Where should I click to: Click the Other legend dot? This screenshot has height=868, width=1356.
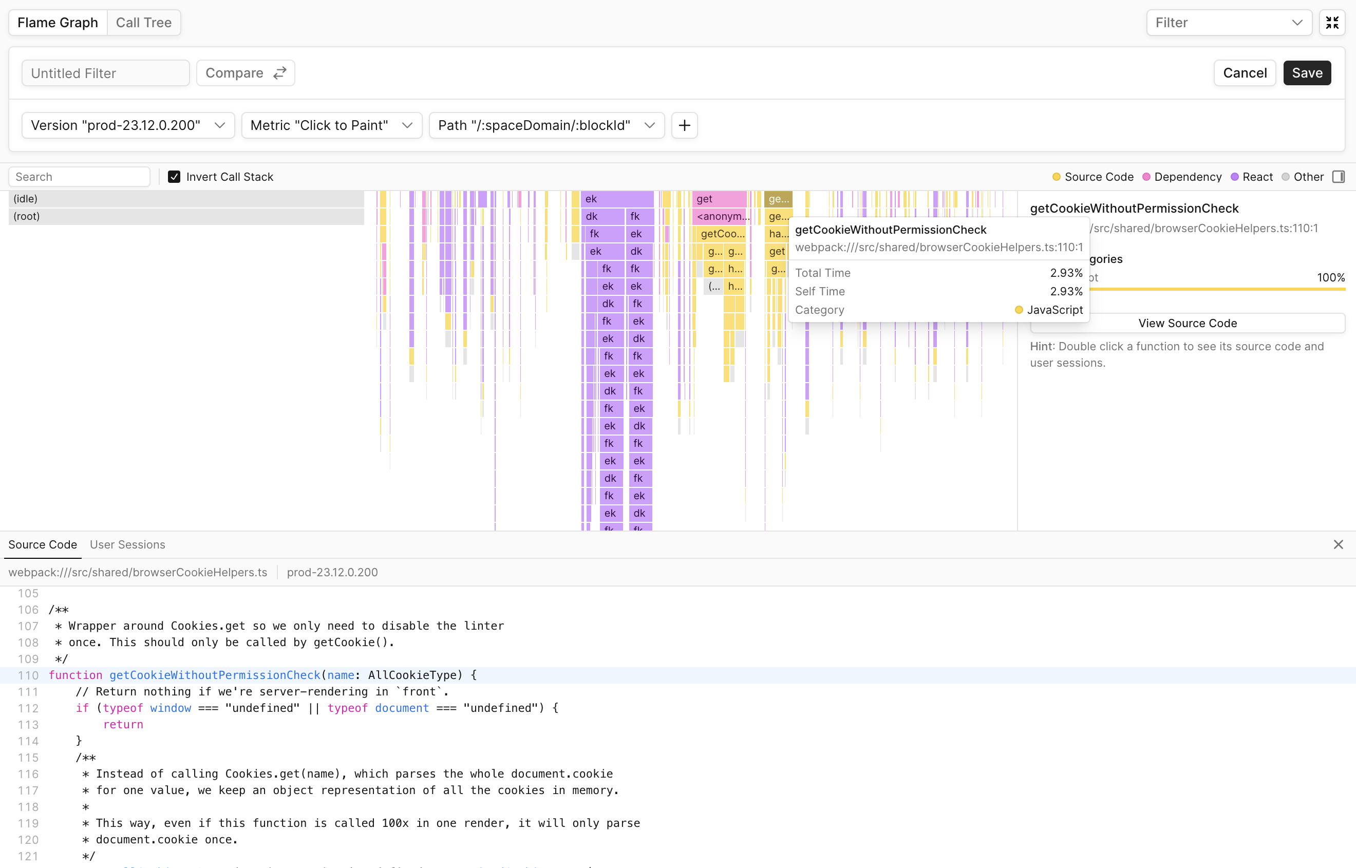click(1285, 177)
